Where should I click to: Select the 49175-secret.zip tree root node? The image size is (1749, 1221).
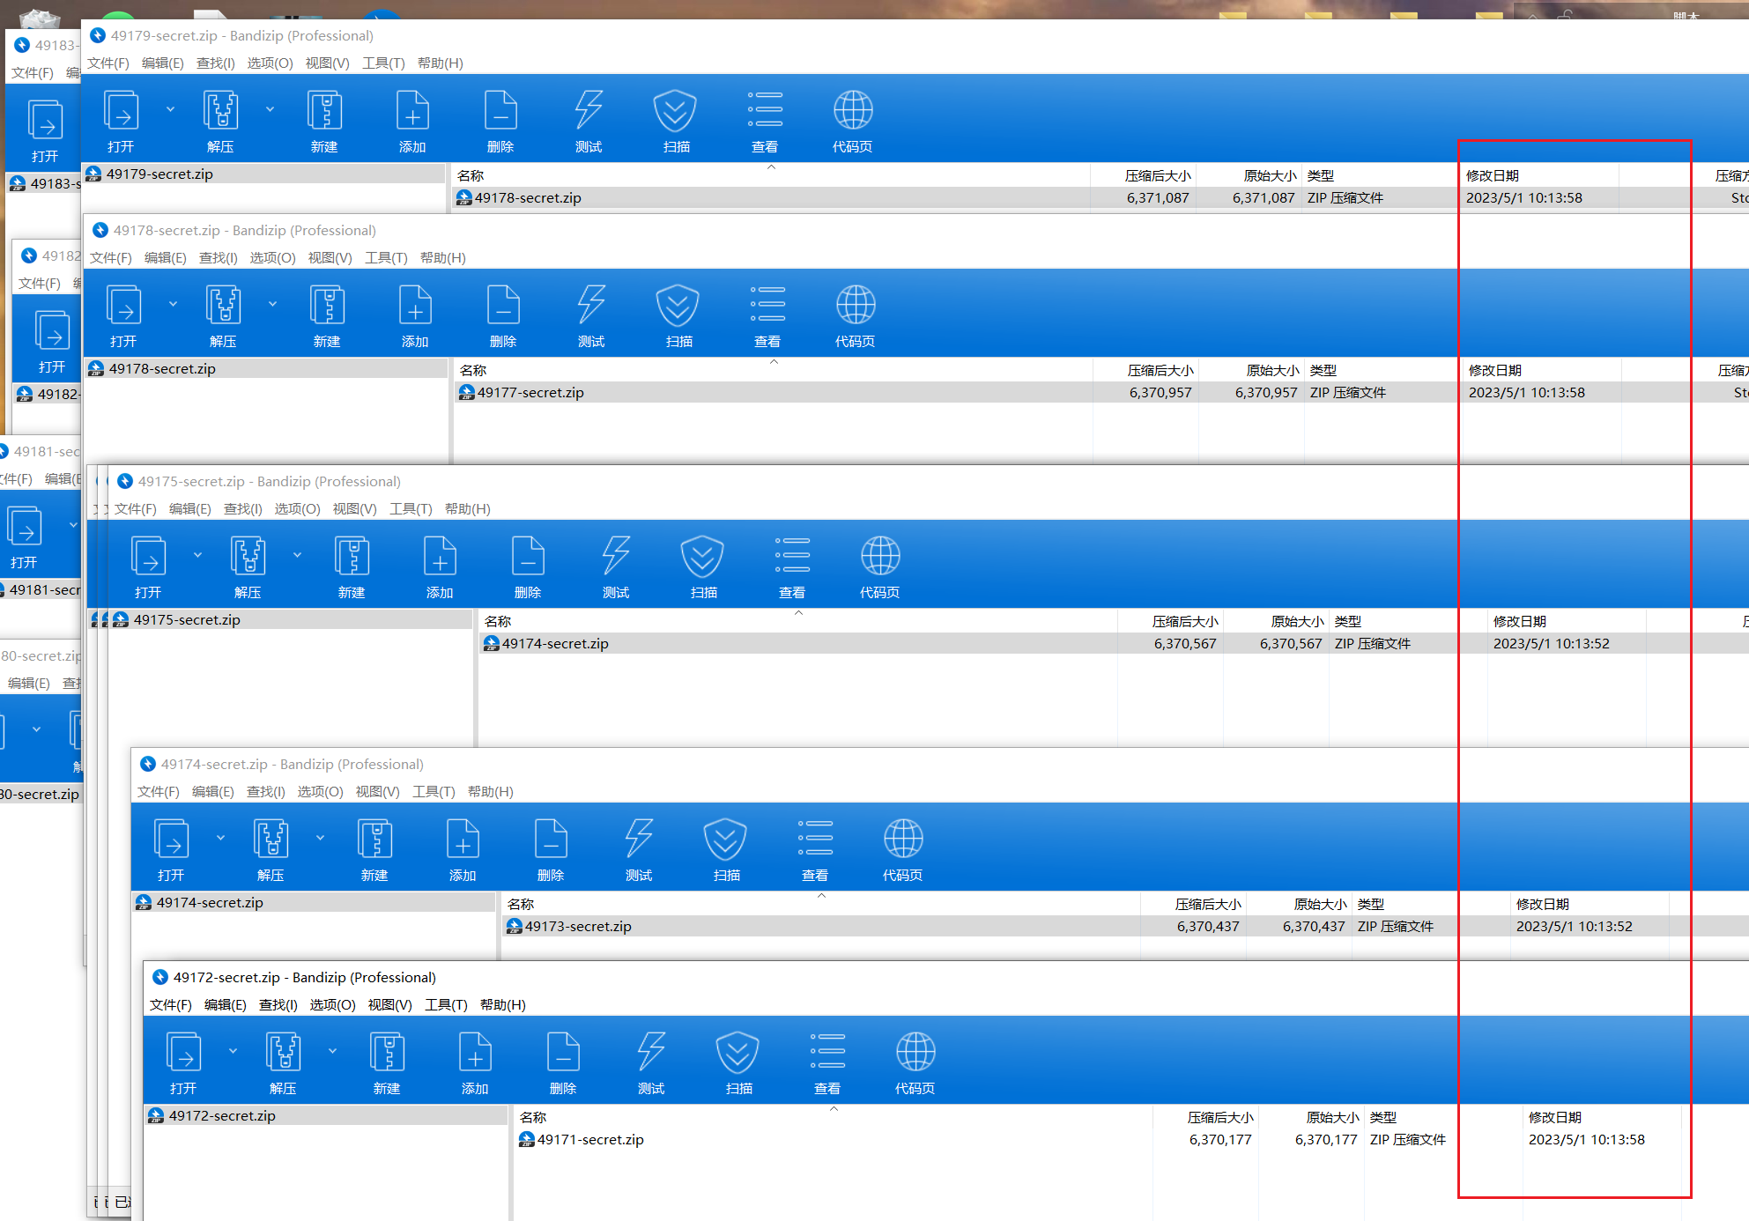tap(187, 620)
